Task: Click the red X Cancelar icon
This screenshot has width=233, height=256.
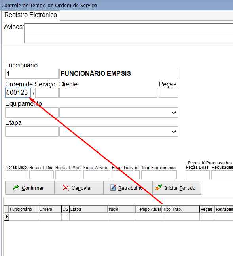Action: coord(66,188)
